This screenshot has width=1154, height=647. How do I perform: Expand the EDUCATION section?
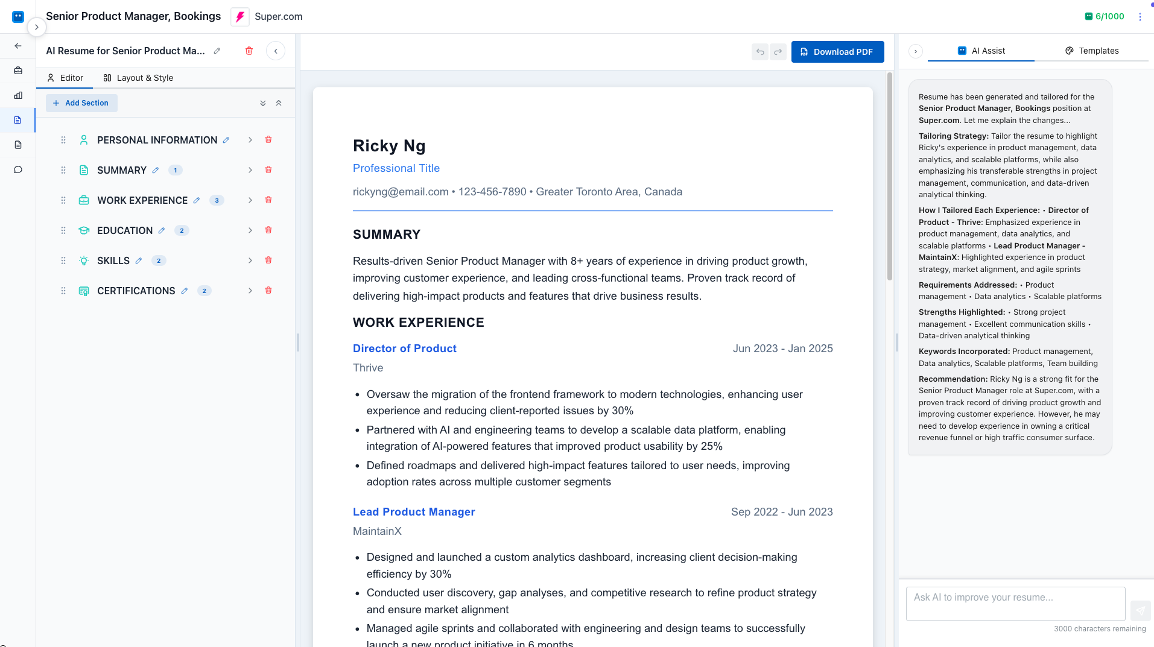(250, 230)
